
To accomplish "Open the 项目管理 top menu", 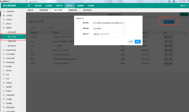I will (80, 6).
